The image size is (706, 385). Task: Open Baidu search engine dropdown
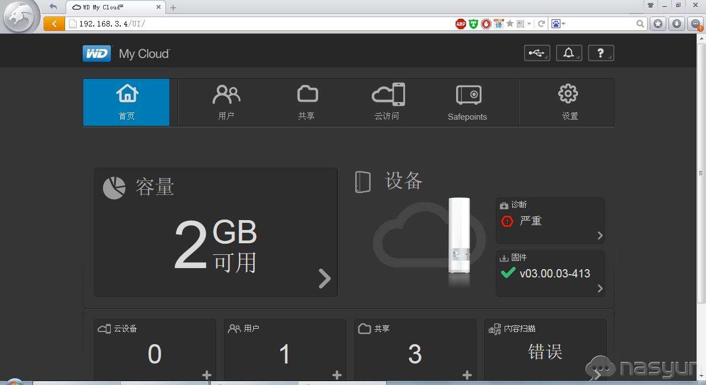(558, 24)
